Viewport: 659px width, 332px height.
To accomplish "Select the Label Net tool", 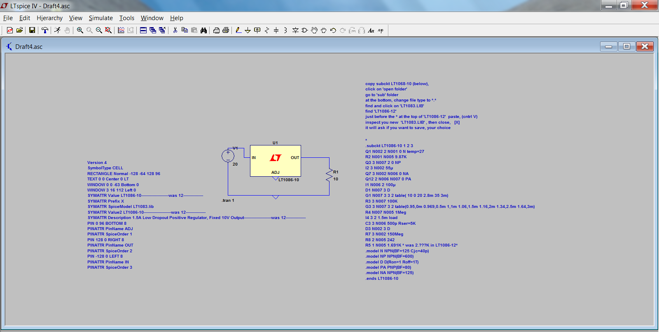I will [x=257, y=30].
